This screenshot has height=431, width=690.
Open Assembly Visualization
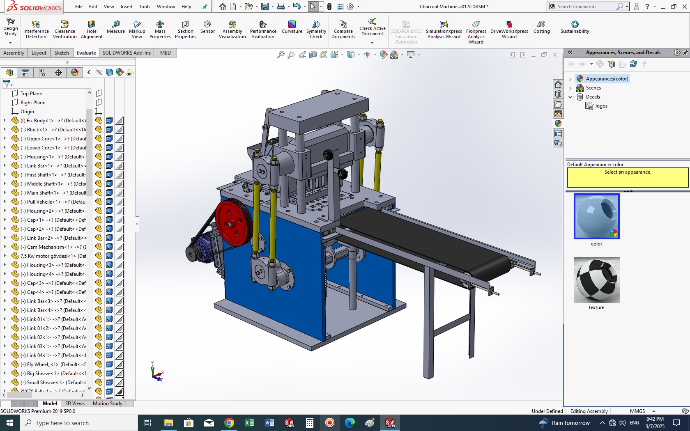coord(232,30)
